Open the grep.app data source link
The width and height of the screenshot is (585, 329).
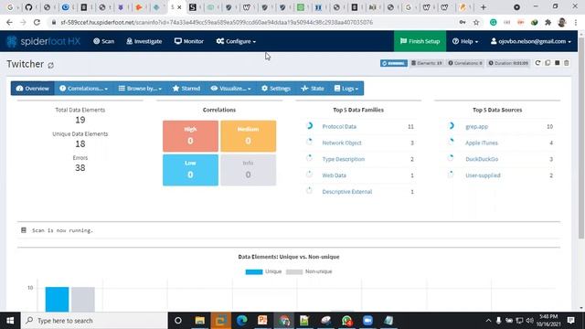pyautogui.click(x=476, y=126)
